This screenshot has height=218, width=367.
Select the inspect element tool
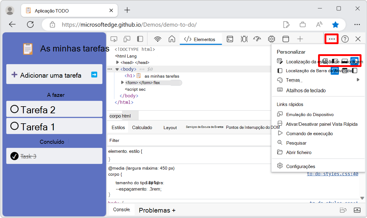tap(114, 39)
